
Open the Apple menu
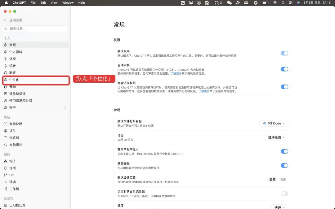click(6, 3)
